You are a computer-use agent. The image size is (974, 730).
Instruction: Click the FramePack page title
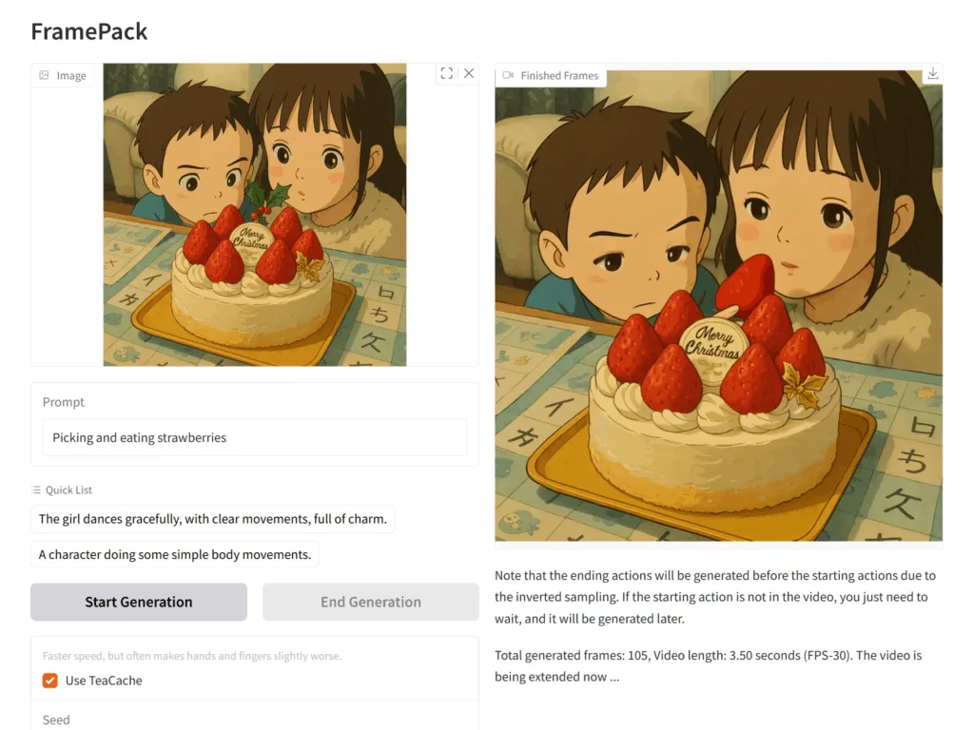pyautogui.click(x=89, y=30)
